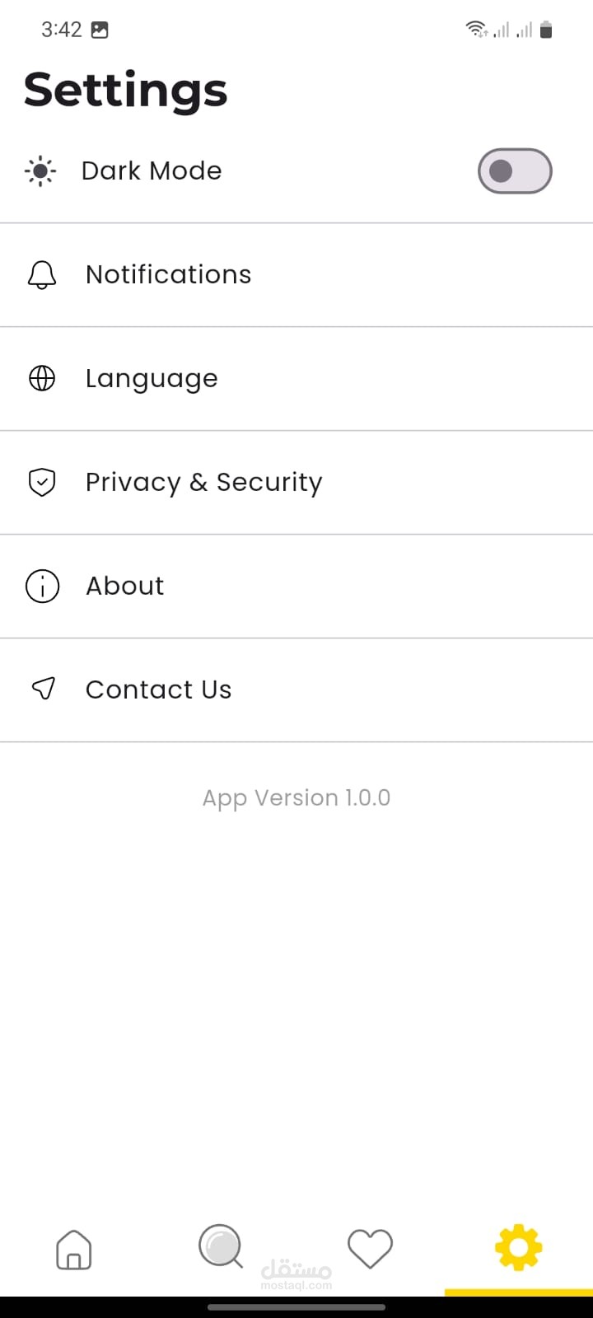The image size is (593, 1318).
Task: Open favorites with heart icon
Action: pyautogui.click(x=371, y=1249)
